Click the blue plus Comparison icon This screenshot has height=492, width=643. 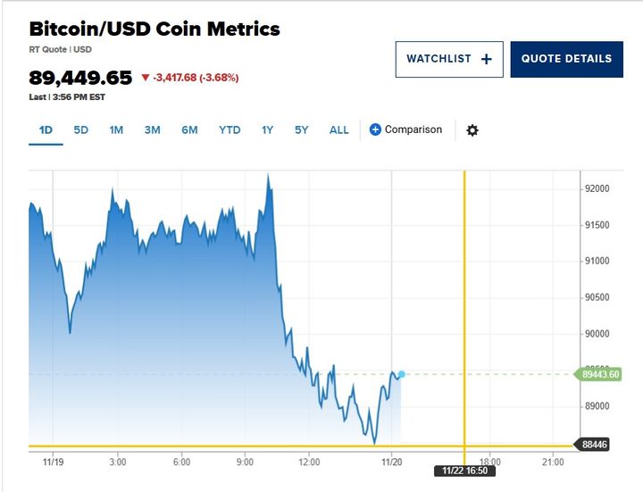coord(375,130)
